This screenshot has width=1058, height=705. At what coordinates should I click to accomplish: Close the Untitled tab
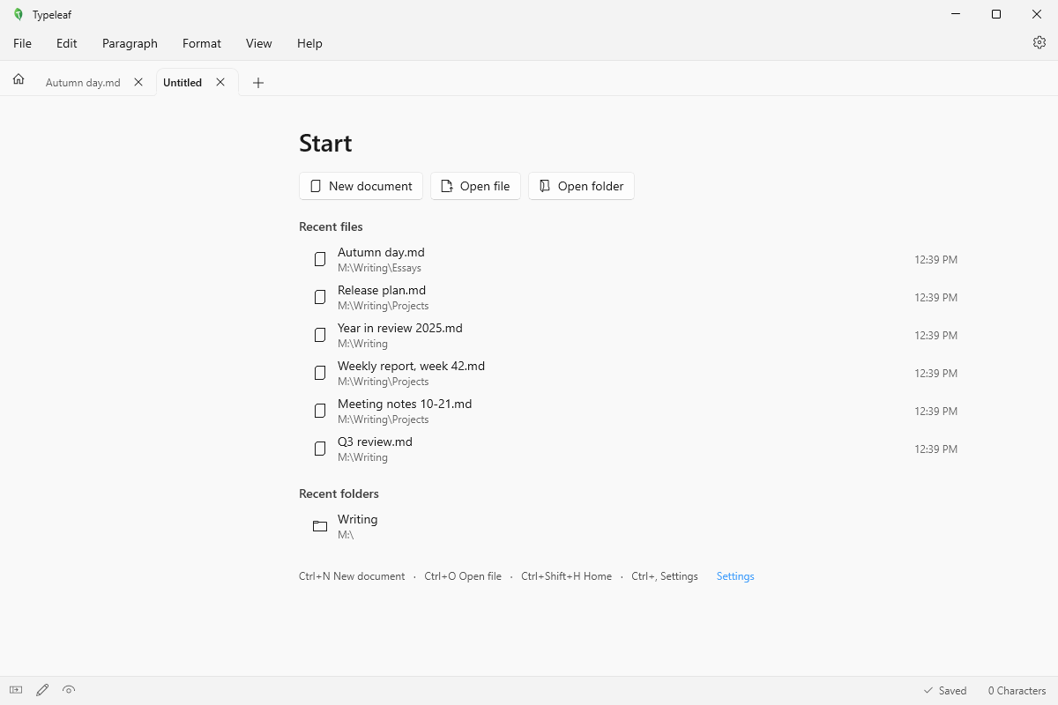point(220,82)
